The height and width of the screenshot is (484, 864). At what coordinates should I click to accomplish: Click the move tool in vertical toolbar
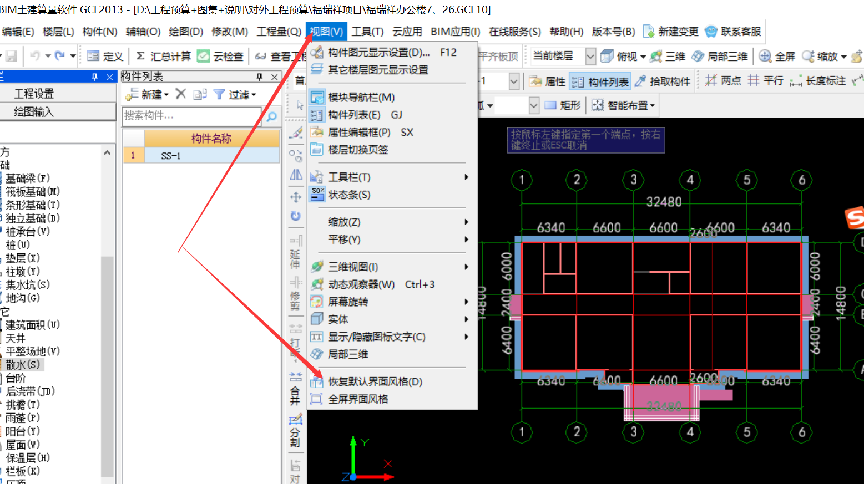[x=296, y=197]
